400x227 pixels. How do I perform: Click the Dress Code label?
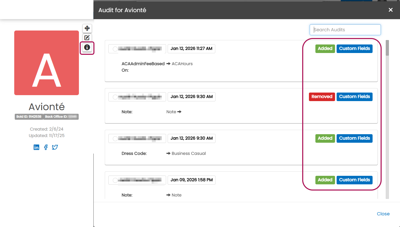[x=134, y=153]
